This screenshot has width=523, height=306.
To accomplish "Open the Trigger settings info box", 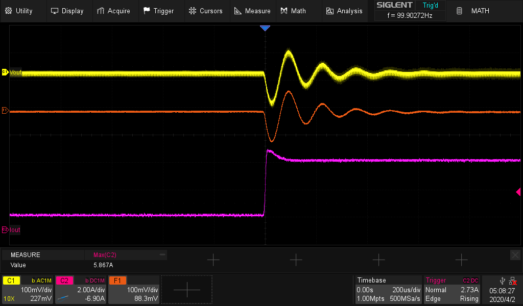I will (x=452, y=290).
